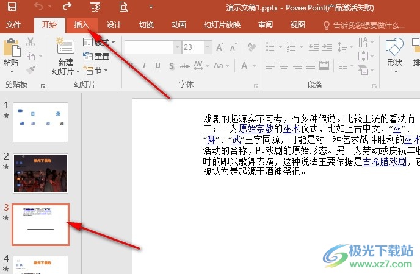Open the 形状 shapes gallery
Viewport: 420px width, 274px height.
coord(394,55)
